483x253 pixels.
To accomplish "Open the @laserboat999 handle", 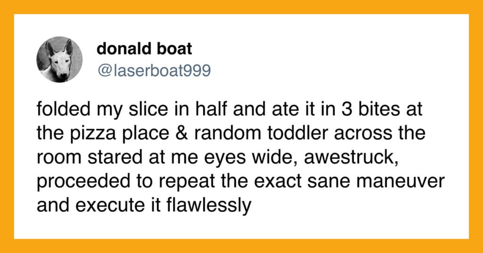I will click(154, 71).
